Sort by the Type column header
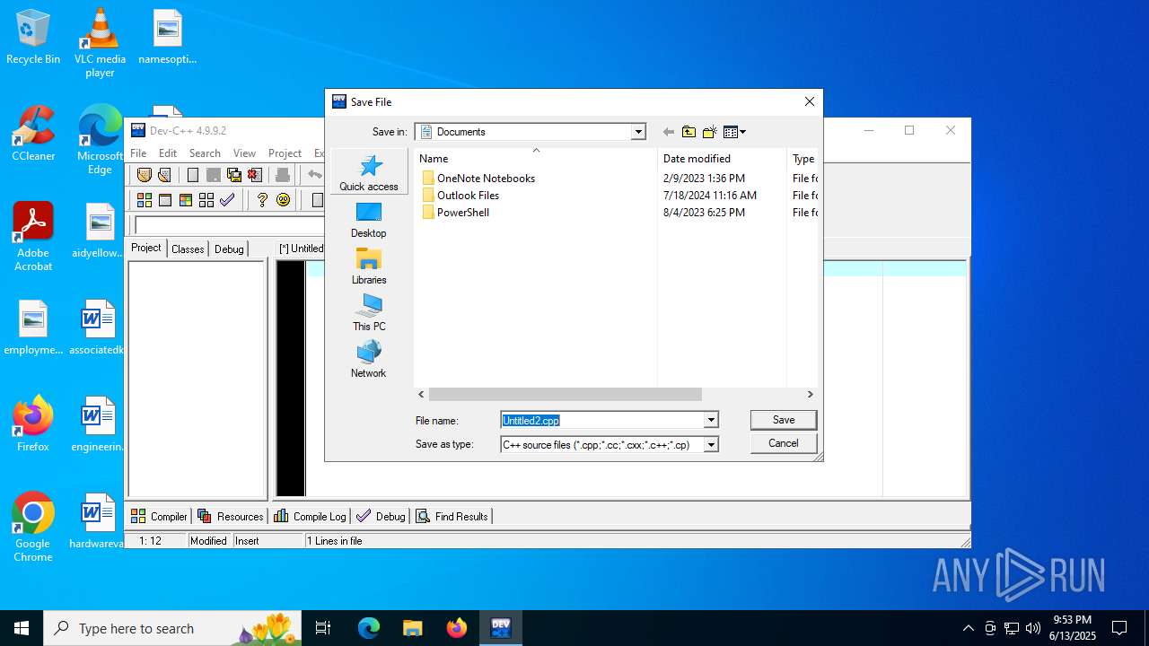This screenshot has height=646, width=1149. pyautogui.click(x=803, y=158)
